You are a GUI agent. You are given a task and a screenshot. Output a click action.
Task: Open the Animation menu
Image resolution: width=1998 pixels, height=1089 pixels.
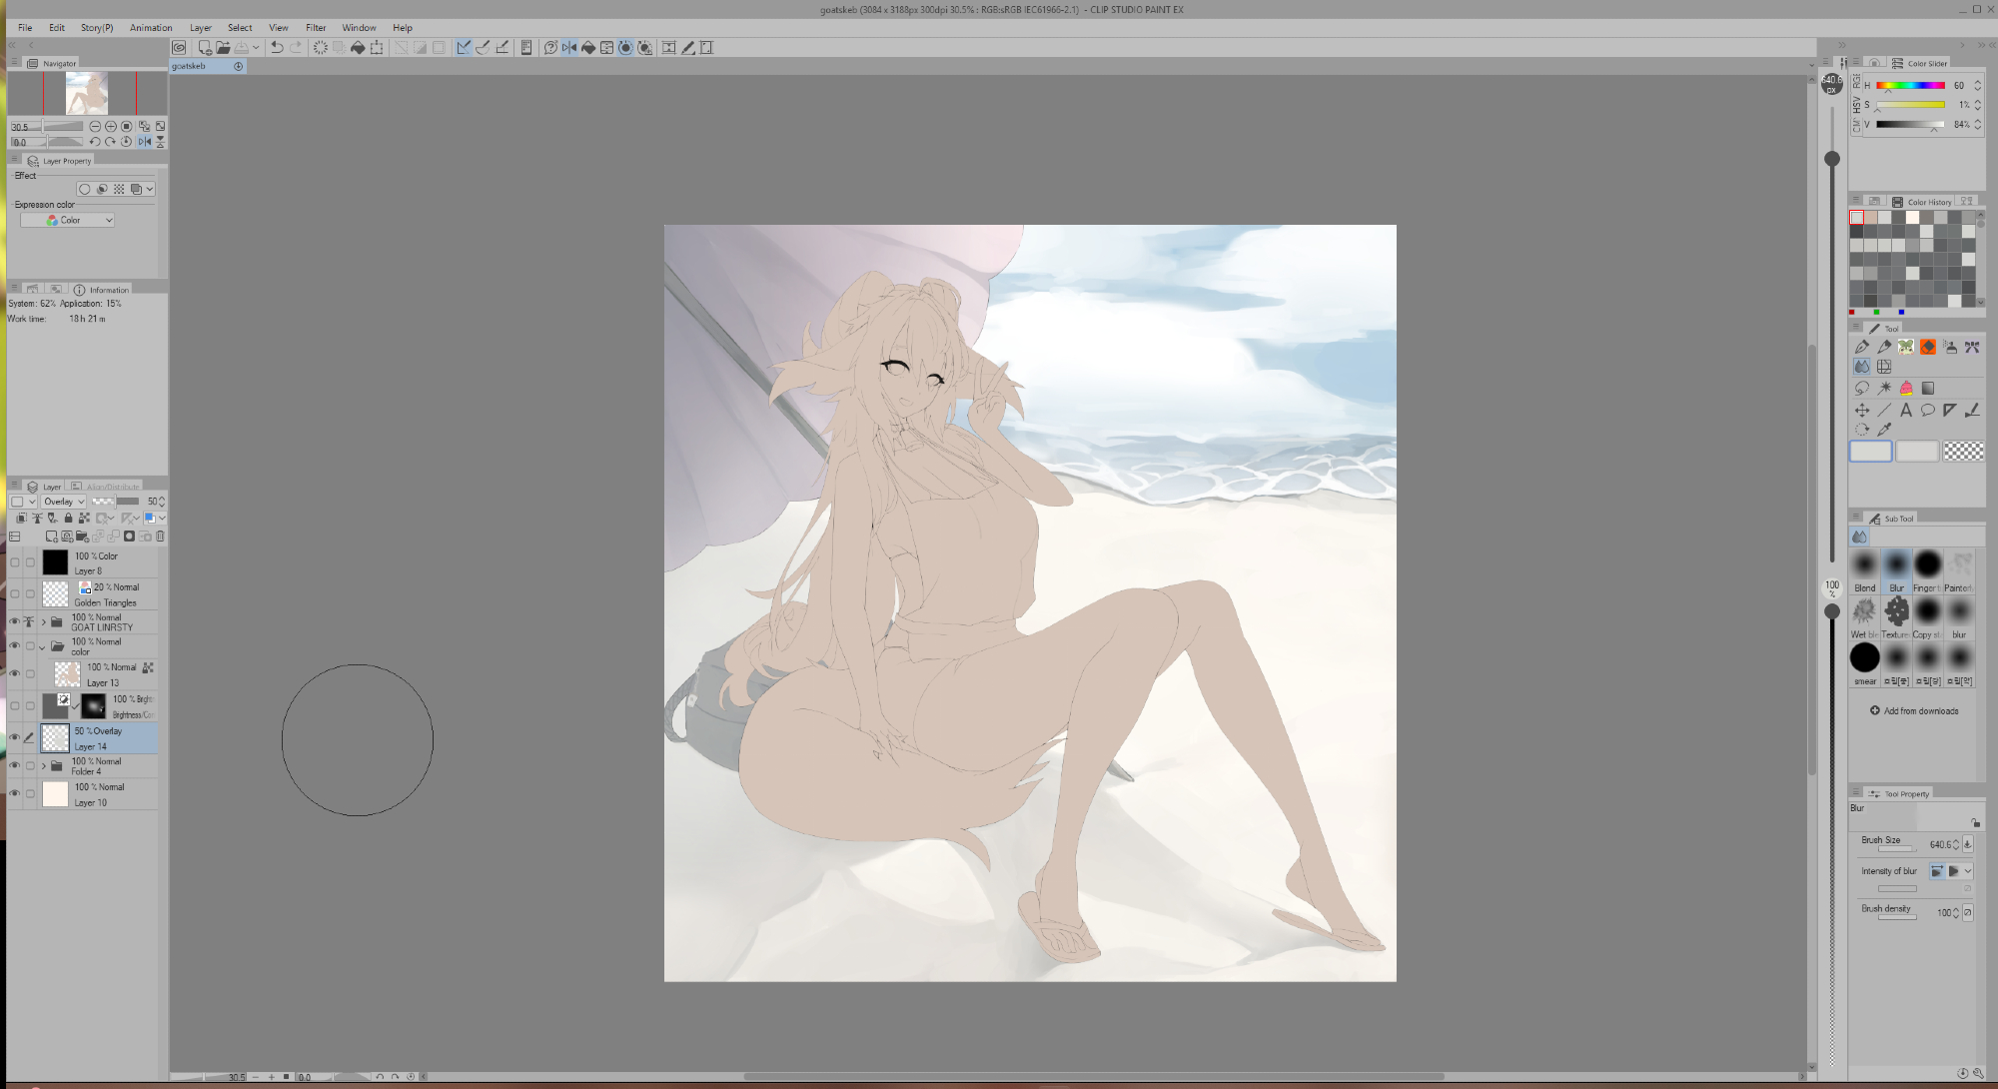151,28
